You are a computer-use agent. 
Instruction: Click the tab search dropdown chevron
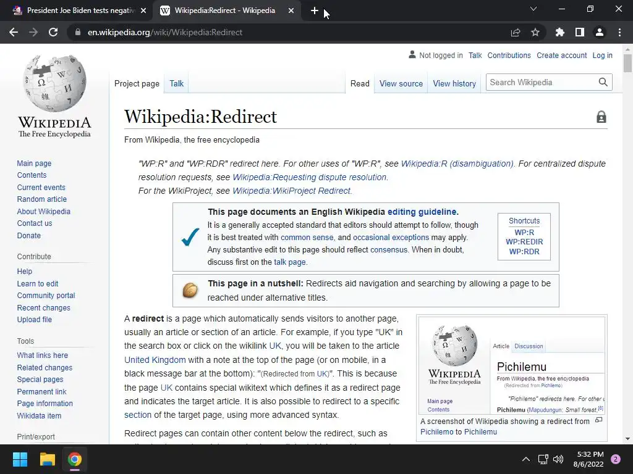[x=533, y=9]
